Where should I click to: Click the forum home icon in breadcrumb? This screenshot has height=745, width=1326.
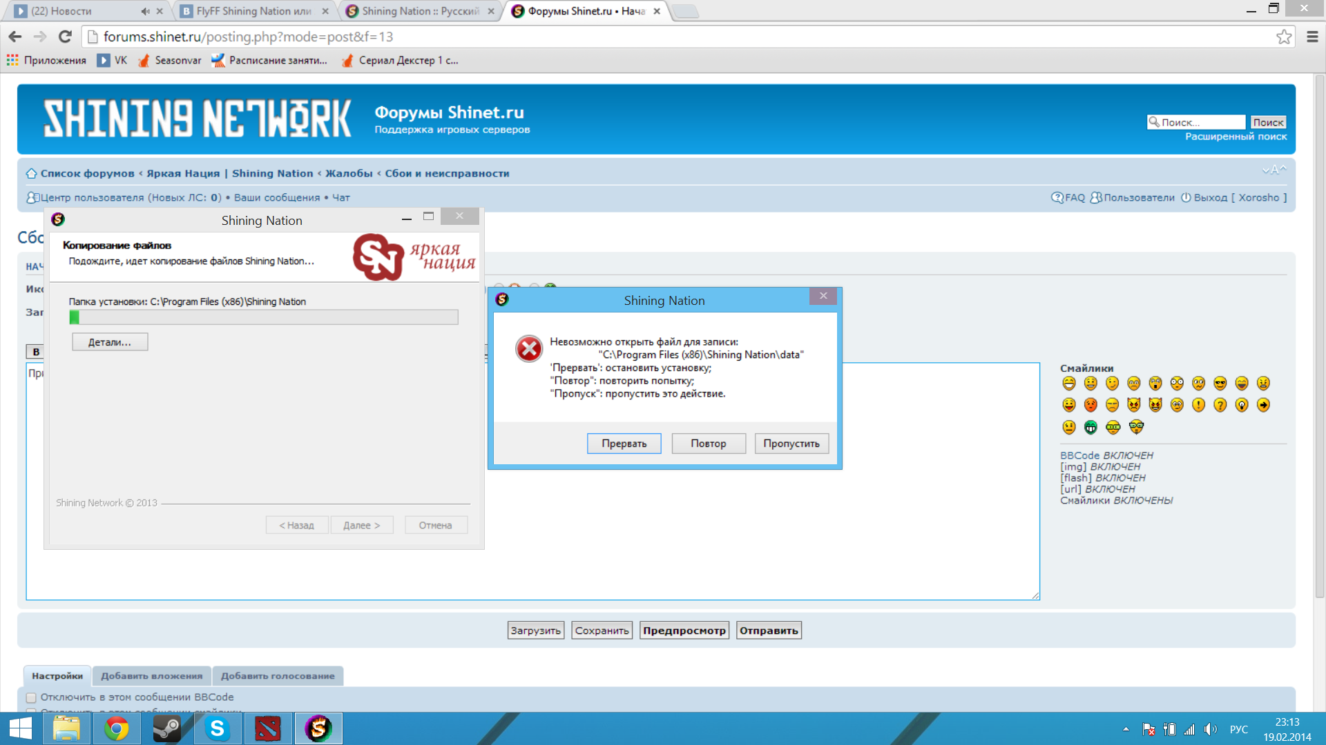tap(31, 173)
